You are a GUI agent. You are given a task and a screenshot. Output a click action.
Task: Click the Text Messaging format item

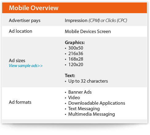(x=84, y=109)
